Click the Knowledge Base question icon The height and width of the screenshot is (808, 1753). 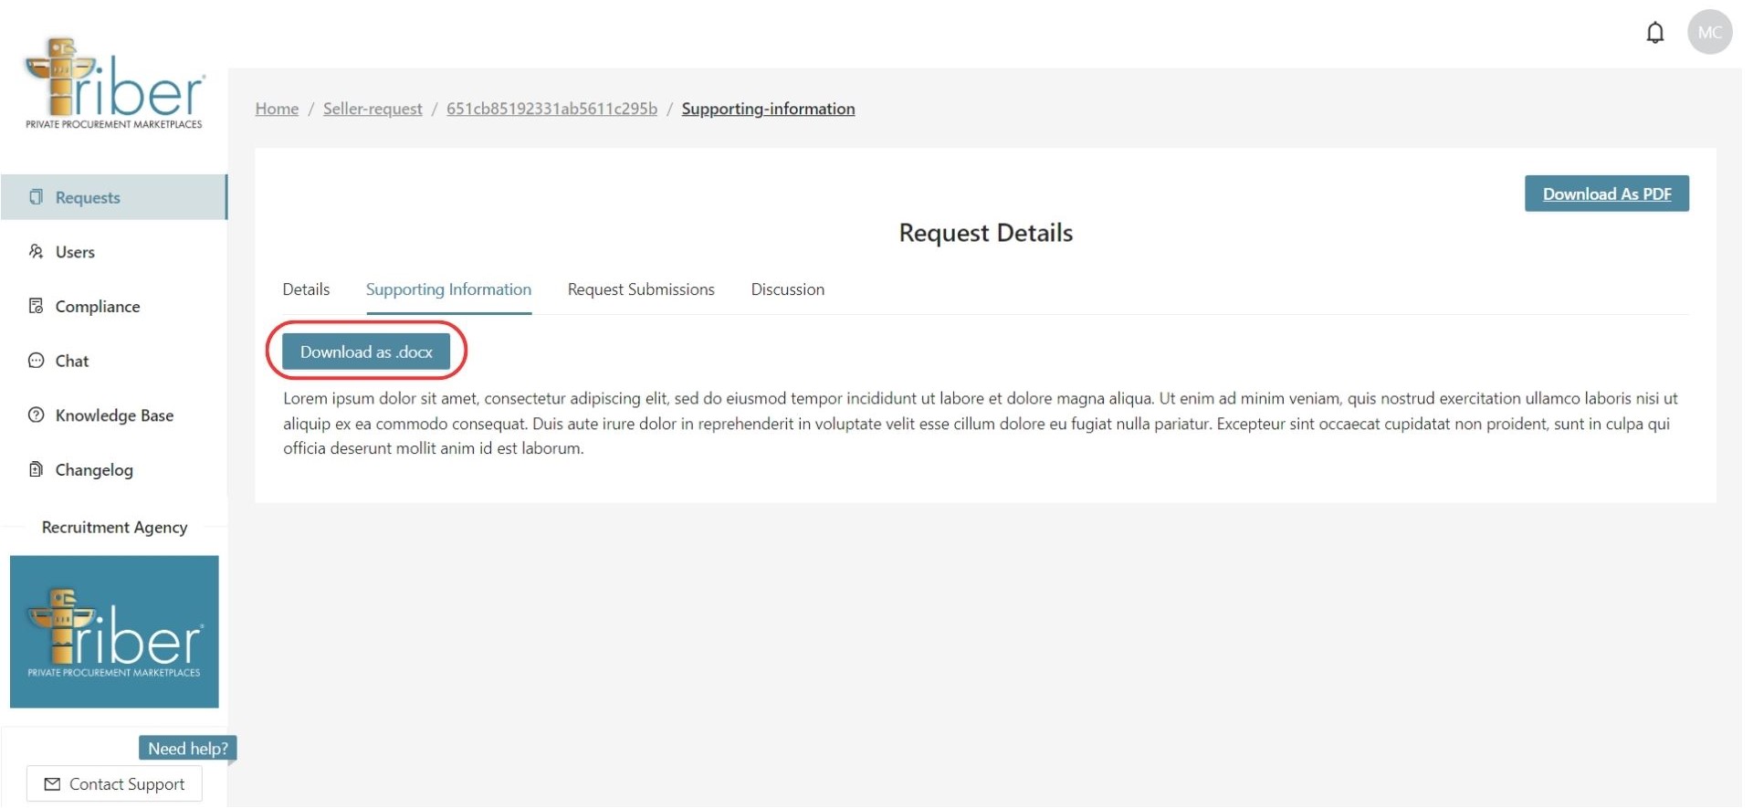click(x=36, y=415)
